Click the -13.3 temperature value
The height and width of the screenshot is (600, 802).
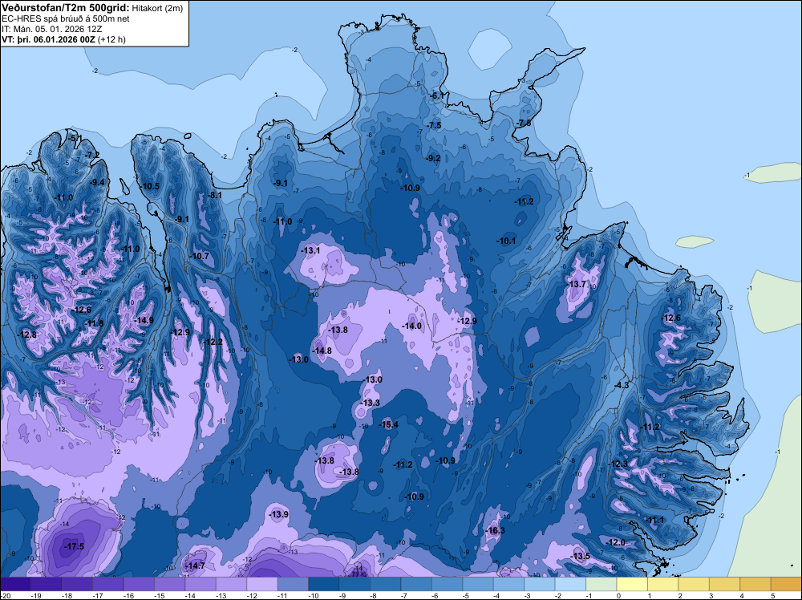point(370,403)
